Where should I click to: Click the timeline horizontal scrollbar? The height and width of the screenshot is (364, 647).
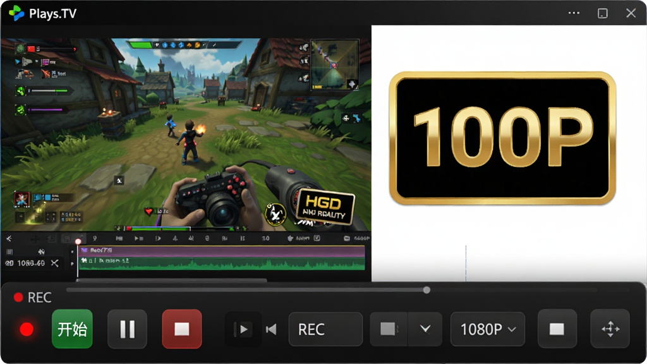[172, 280]
